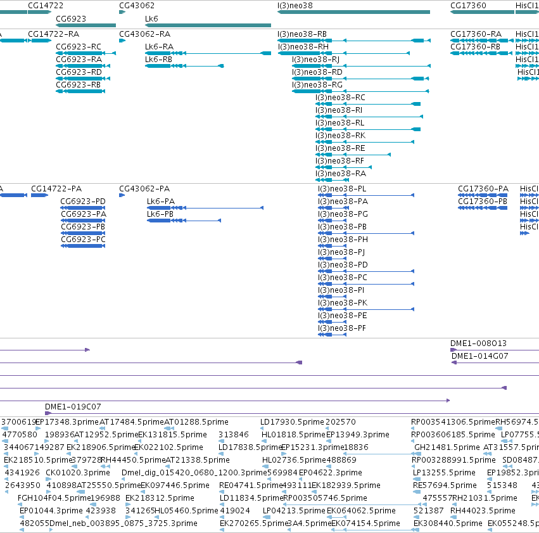
Task: Click the CG14722 gene label
Action: coord(46,6)
